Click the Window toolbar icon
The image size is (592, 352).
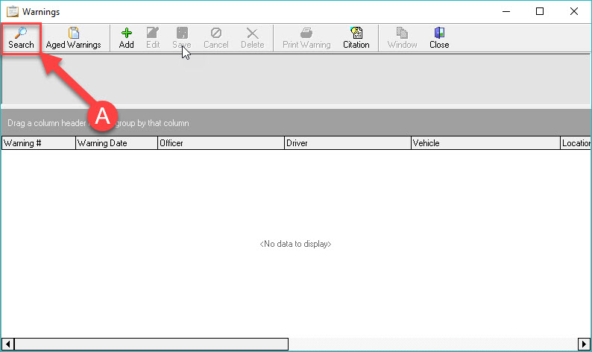point(403,33)
